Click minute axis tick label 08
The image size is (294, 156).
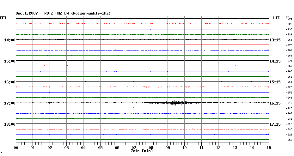pyautogui.click(x=151, y=148)
